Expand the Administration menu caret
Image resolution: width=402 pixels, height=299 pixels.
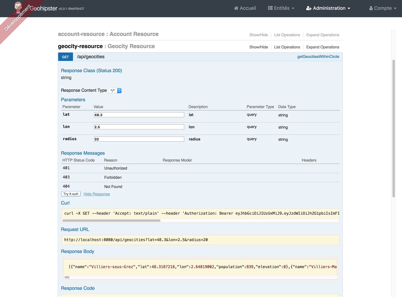click(x=349, y=9)
